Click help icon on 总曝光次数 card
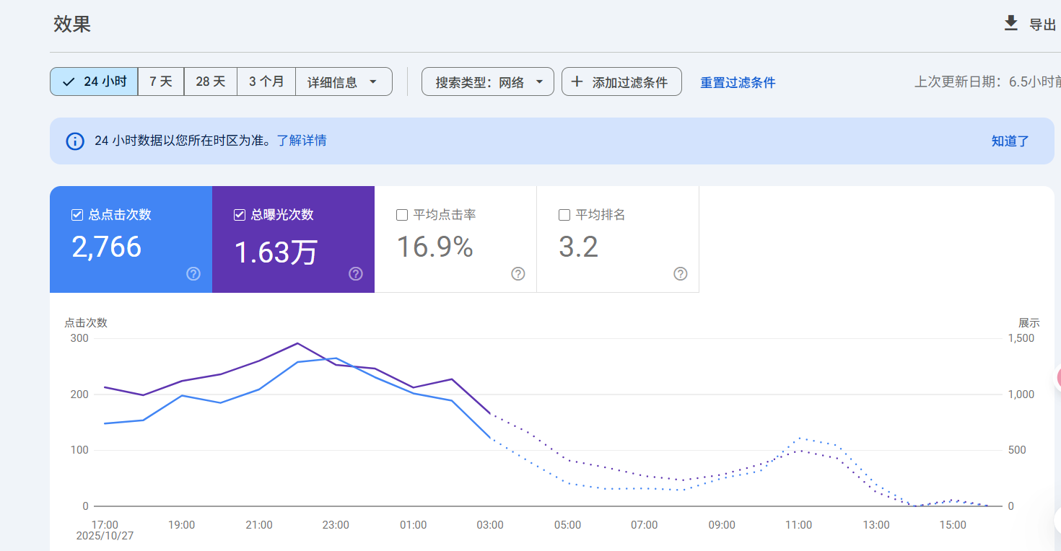Viewport: 1061px width, 551px height. point(356,274)
